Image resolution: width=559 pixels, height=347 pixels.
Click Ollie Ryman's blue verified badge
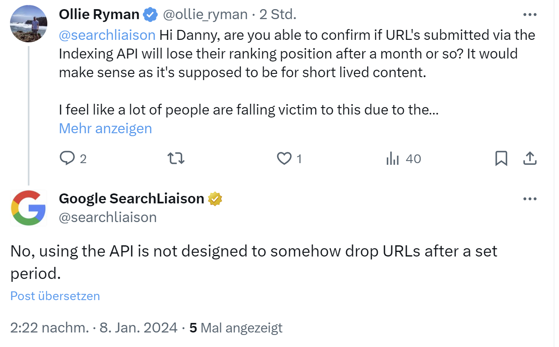tap(150, 14)
